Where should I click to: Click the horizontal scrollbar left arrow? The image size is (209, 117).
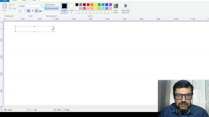tap(5, 106)
